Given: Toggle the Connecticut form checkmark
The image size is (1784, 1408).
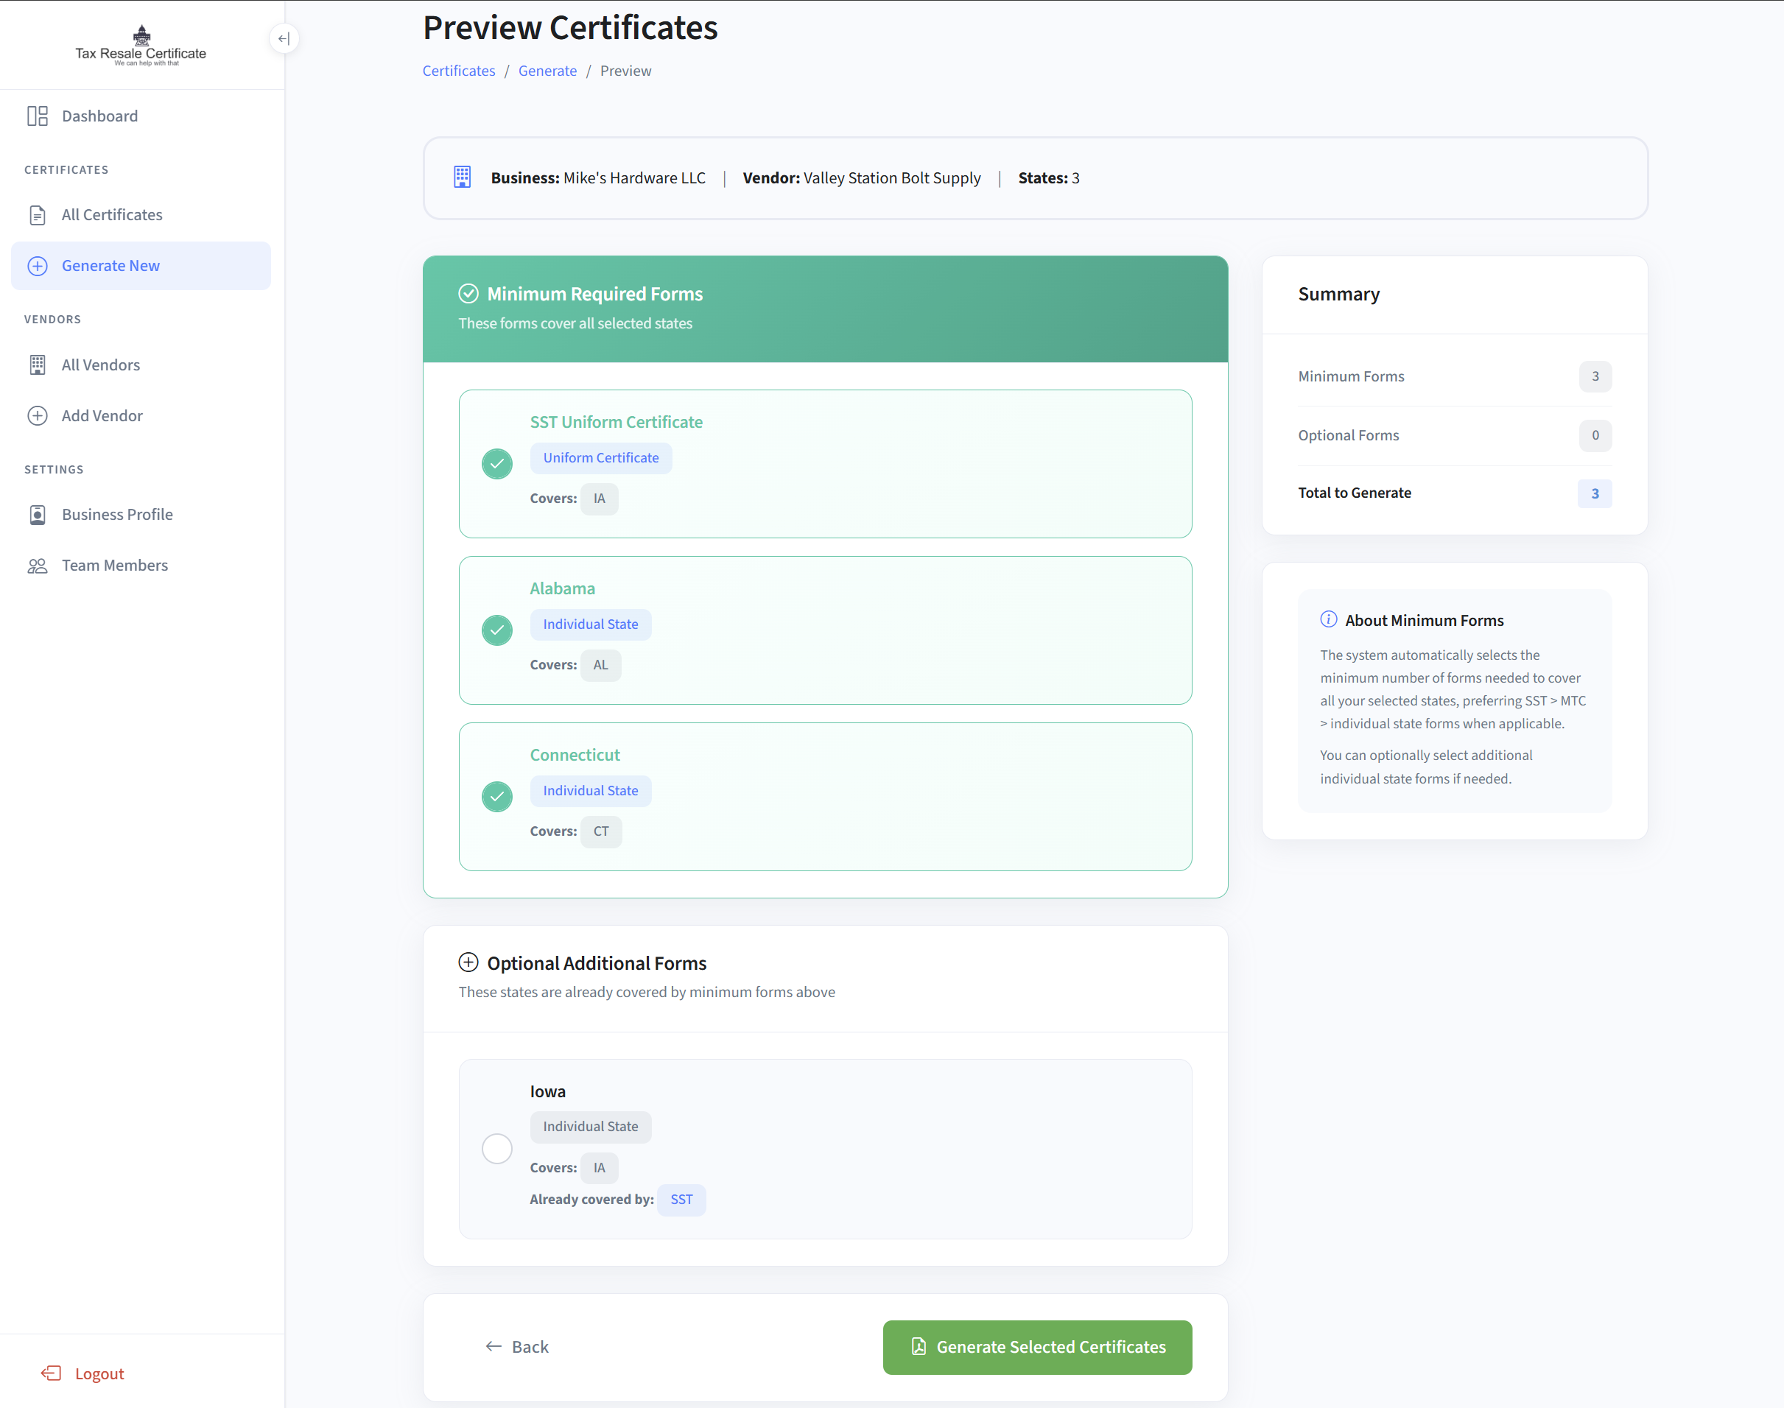Looking at the screenshot, I should [496, 796].
